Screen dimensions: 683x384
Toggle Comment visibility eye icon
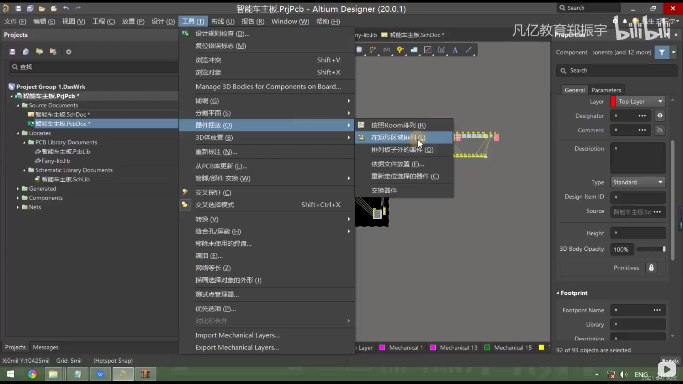[x=660, y=130]
